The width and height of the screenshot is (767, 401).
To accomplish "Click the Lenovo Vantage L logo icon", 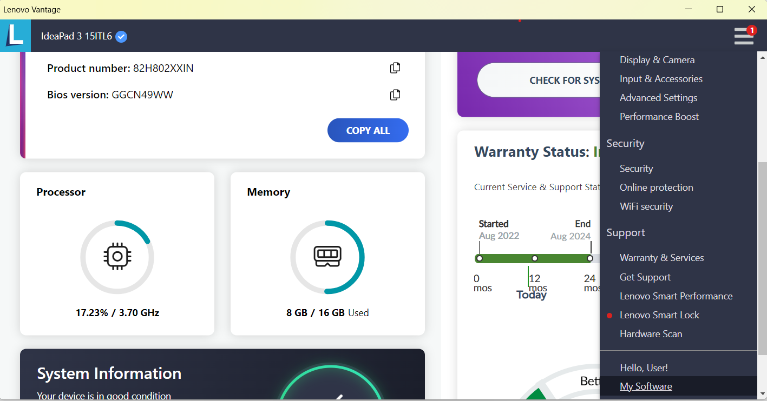I will 15,36.
